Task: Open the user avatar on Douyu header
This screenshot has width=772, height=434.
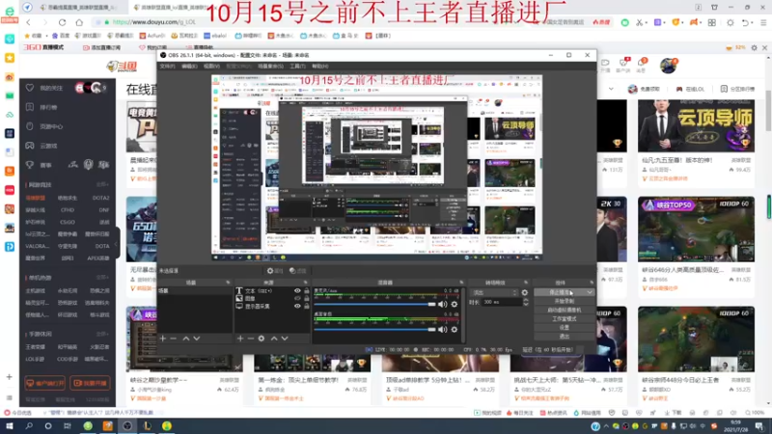Action: (668, 66)
